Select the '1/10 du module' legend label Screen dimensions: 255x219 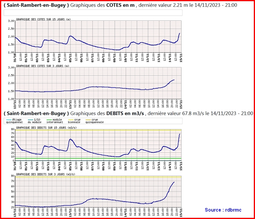(35, 121)
